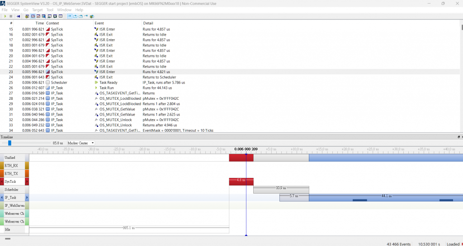463x246 pixels.
Task: Click the Scheduler 10.9 us segment
Action: coord(281,190)
